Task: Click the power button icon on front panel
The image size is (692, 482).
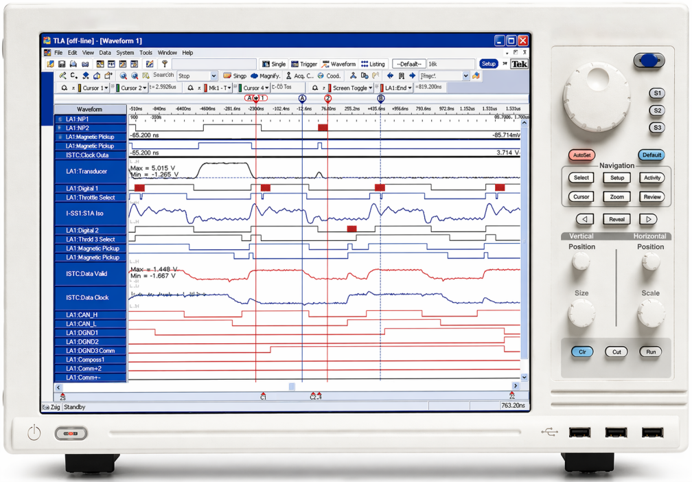Action: 34,432
